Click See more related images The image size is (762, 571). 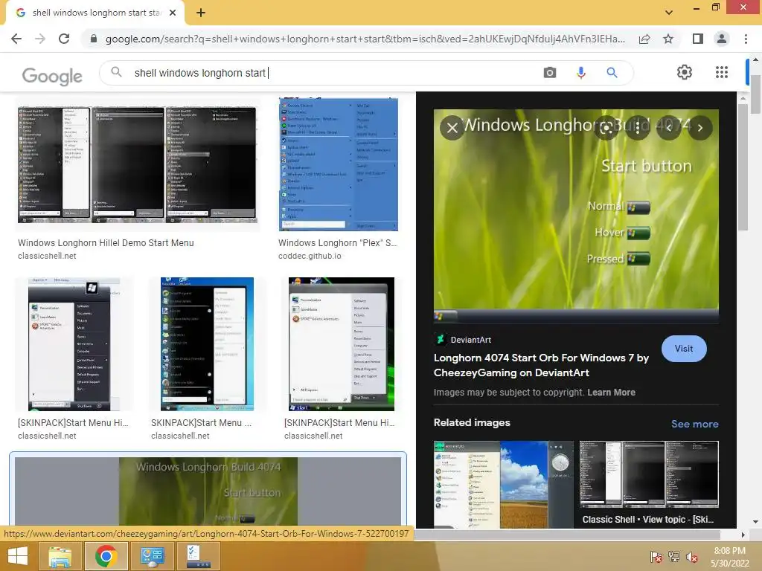694,424
